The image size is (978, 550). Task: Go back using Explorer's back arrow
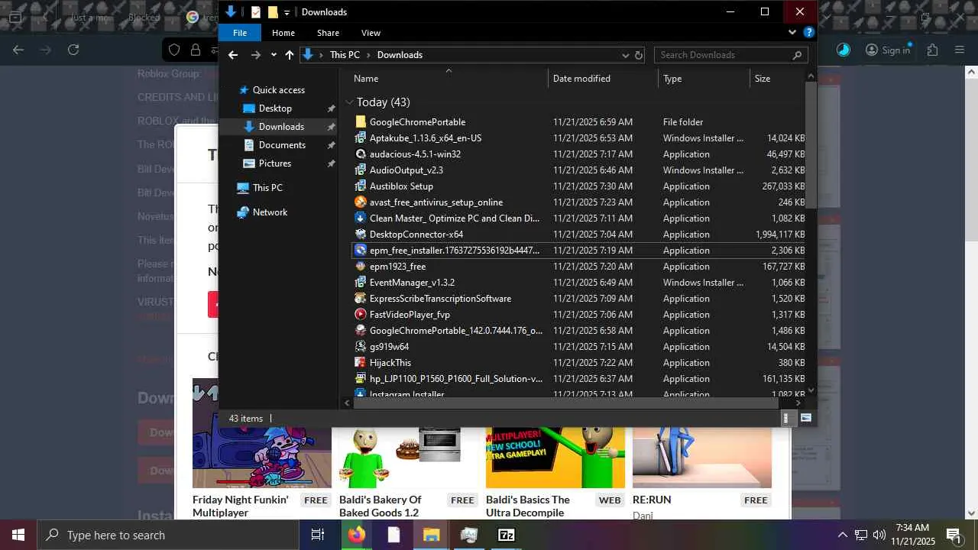(233, 55)
